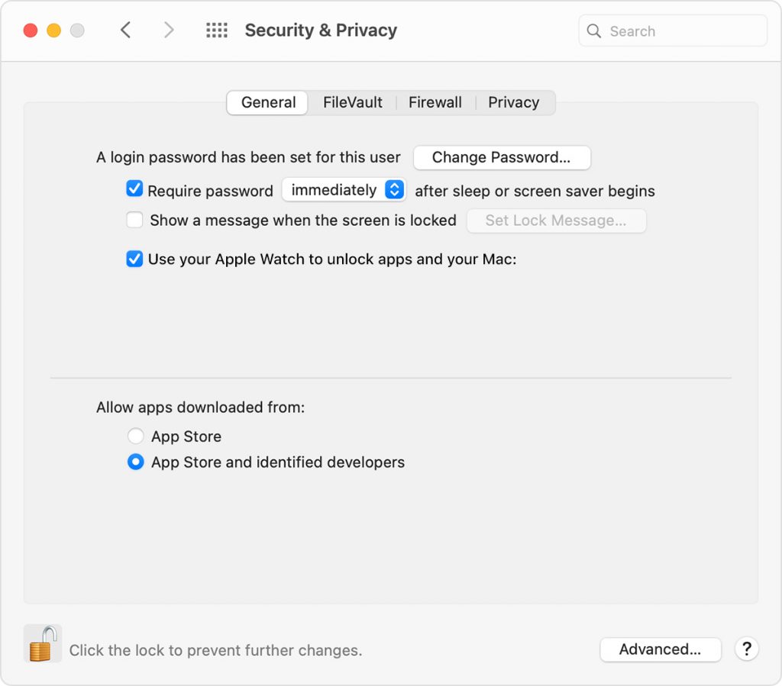Viewport: 782px width, 686px height.
Task: Open the Advanced settings button
Action: [x=660, y=649]
